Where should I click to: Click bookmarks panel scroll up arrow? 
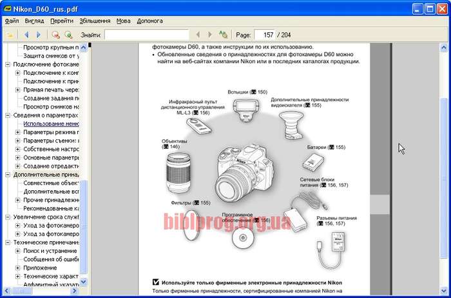83,48
